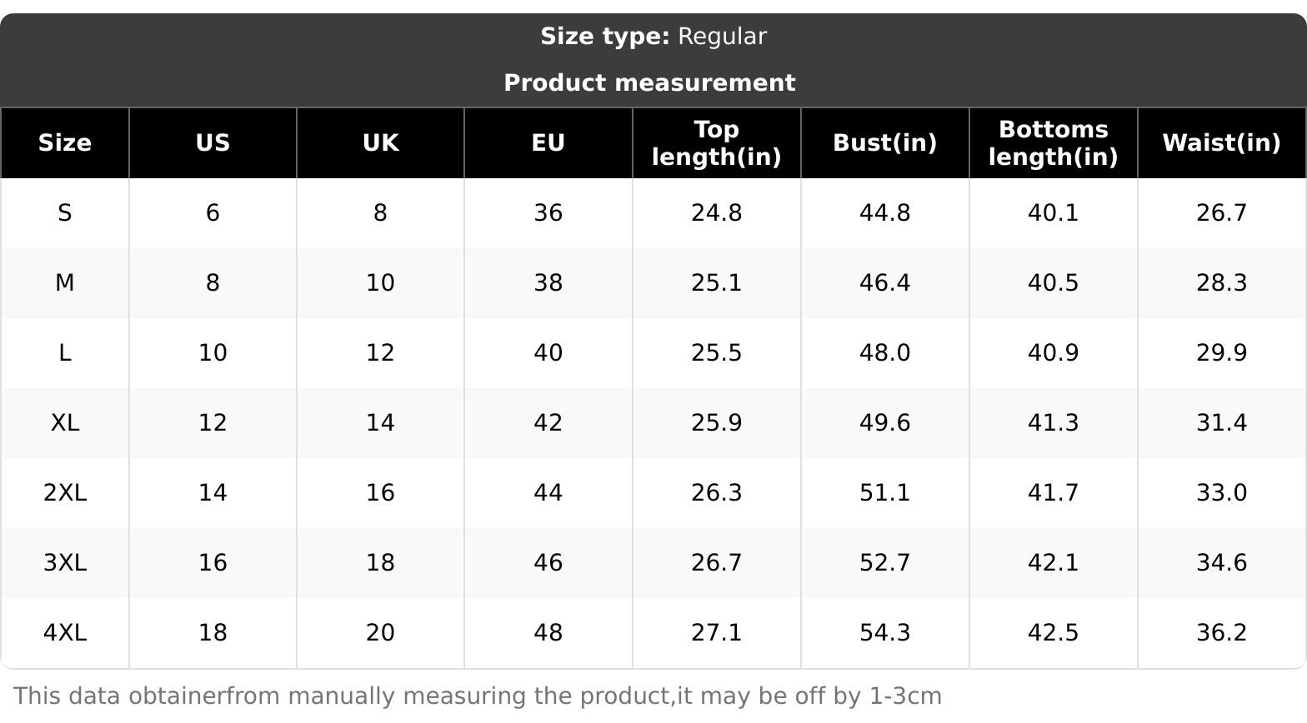Viewport: 1307px width, 723px height.
Task: Select the 4XL size row label
Action: [65, 633]
